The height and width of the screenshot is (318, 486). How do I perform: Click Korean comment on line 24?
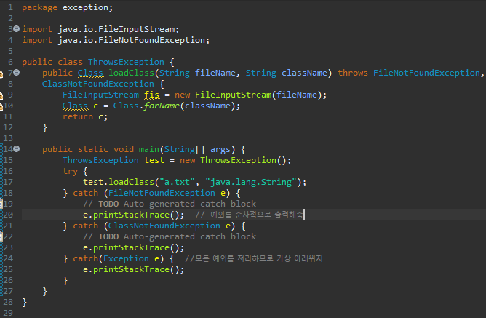coord(253,258)
